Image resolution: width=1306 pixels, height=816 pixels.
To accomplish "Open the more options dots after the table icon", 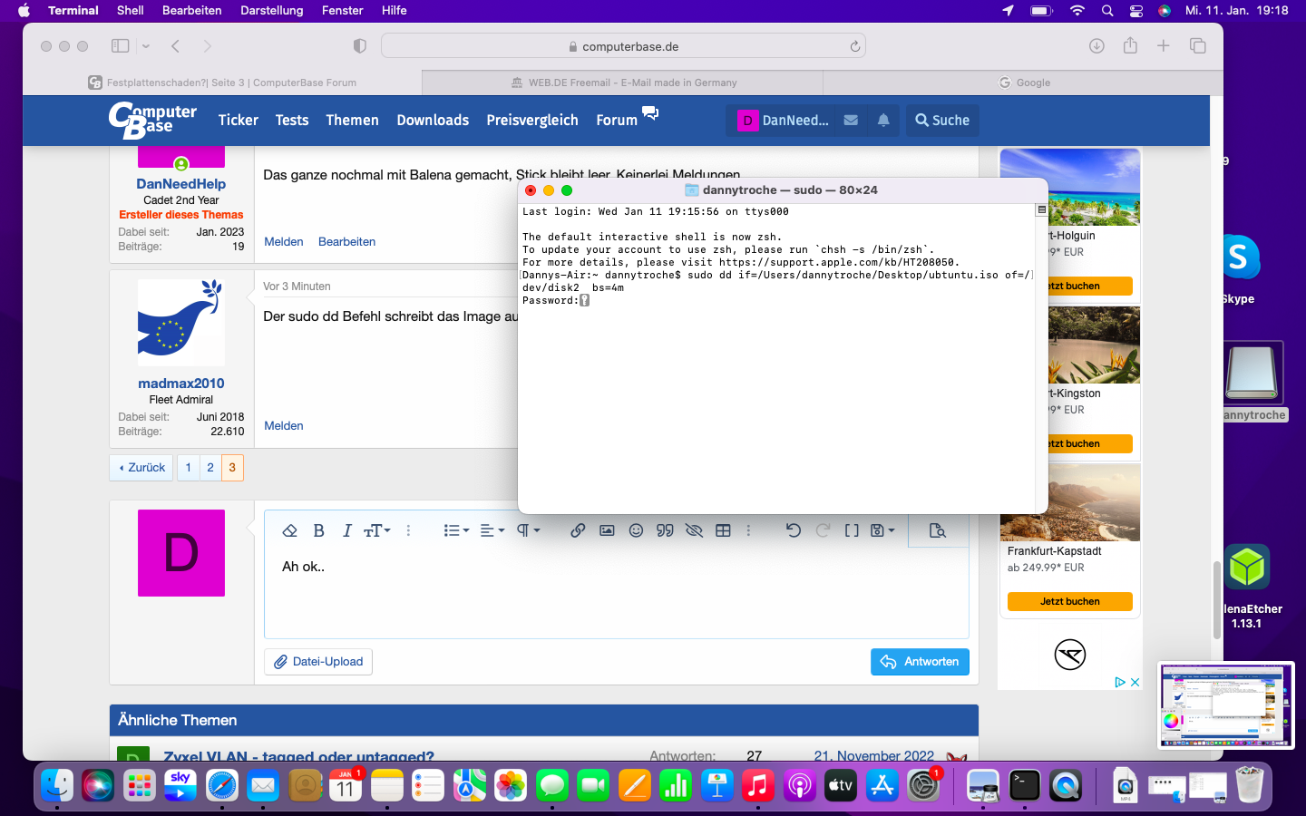I will (748, 530).
